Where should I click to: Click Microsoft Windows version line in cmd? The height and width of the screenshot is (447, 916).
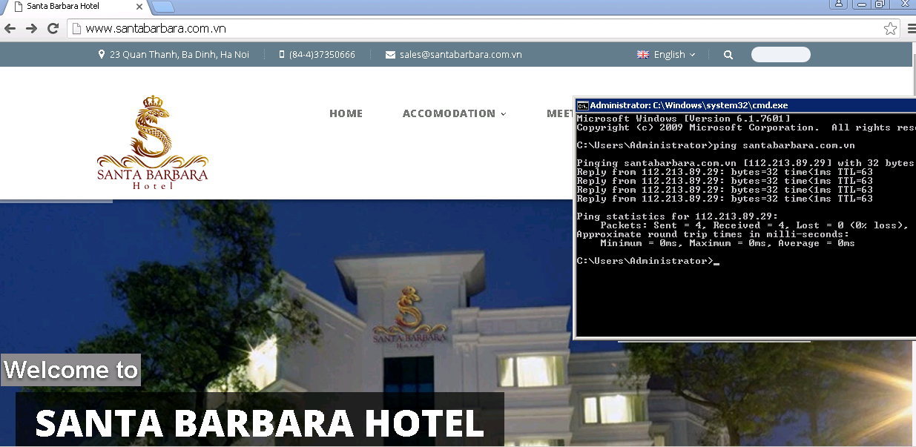point(683,119)
